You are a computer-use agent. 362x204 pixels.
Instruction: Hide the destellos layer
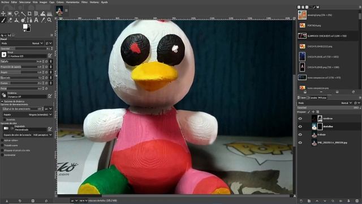(300, 126)
